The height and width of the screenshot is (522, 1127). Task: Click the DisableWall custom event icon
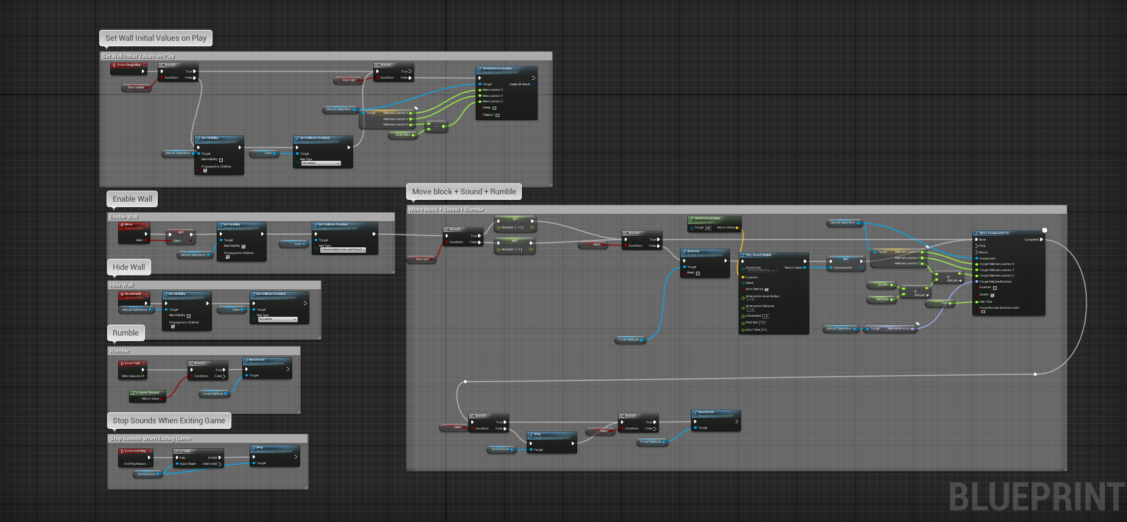(122, 294)
